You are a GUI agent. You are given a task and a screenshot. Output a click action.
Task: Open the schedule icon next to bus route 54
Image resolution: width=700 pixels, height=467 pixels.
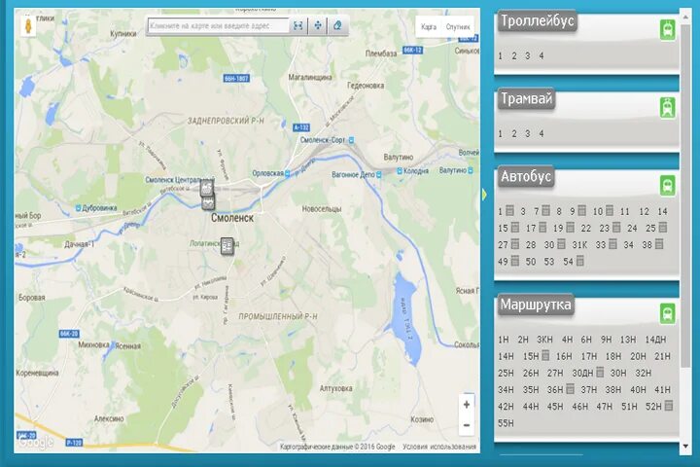(x=579, y=261)
